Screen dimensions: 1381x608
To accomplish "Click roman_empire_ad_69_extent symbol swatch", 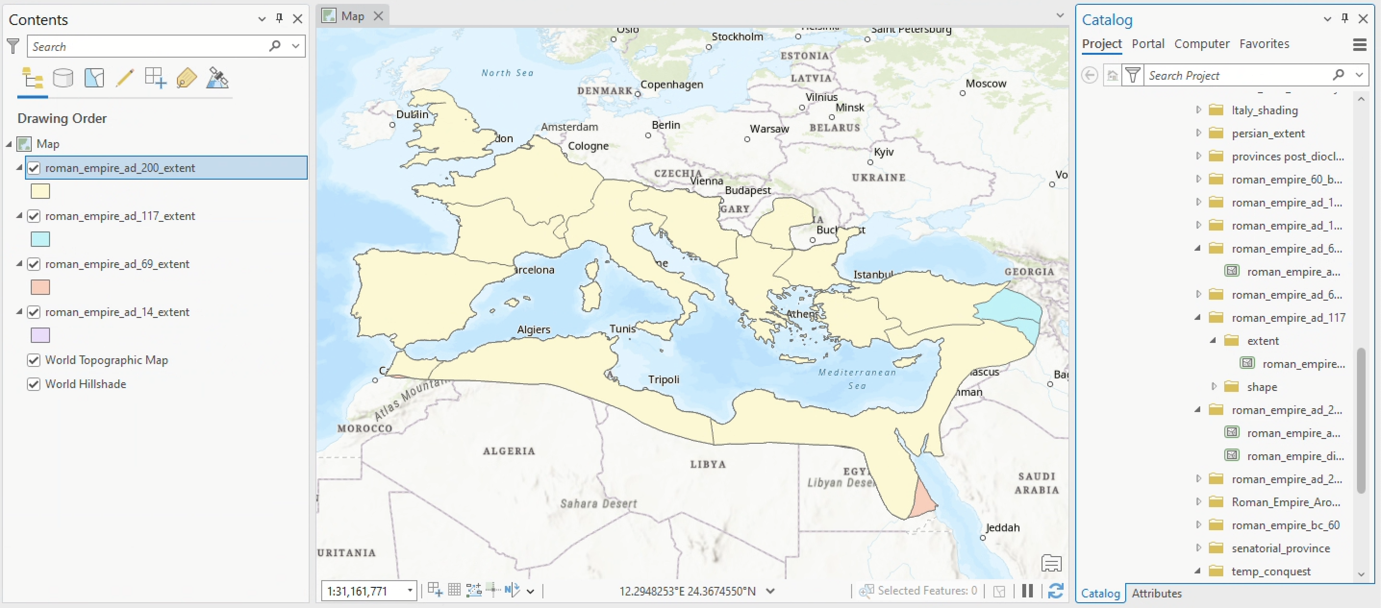I will coord(40,287).
